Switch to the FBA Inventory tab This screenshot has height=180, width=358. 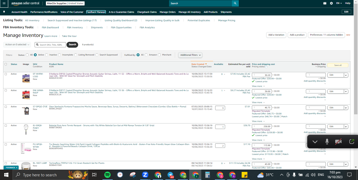(75, 27)
